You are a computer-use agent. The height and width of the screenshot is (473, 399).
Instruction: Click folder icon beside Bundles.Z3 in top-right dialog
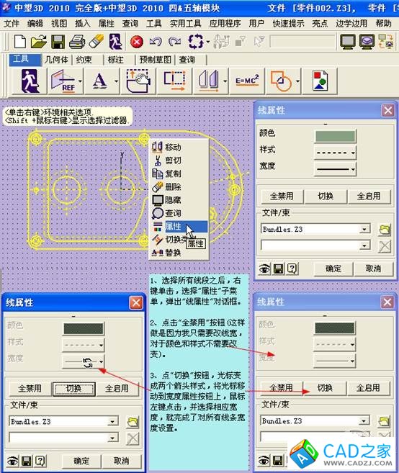(385, 230)
